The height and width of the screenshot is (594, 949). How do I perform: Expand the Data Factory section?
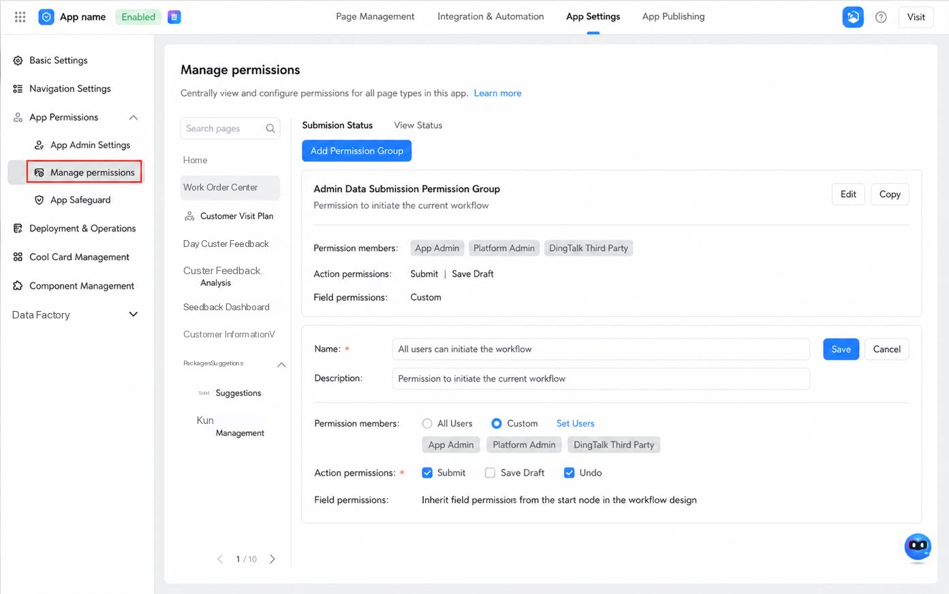pos(134,314)
